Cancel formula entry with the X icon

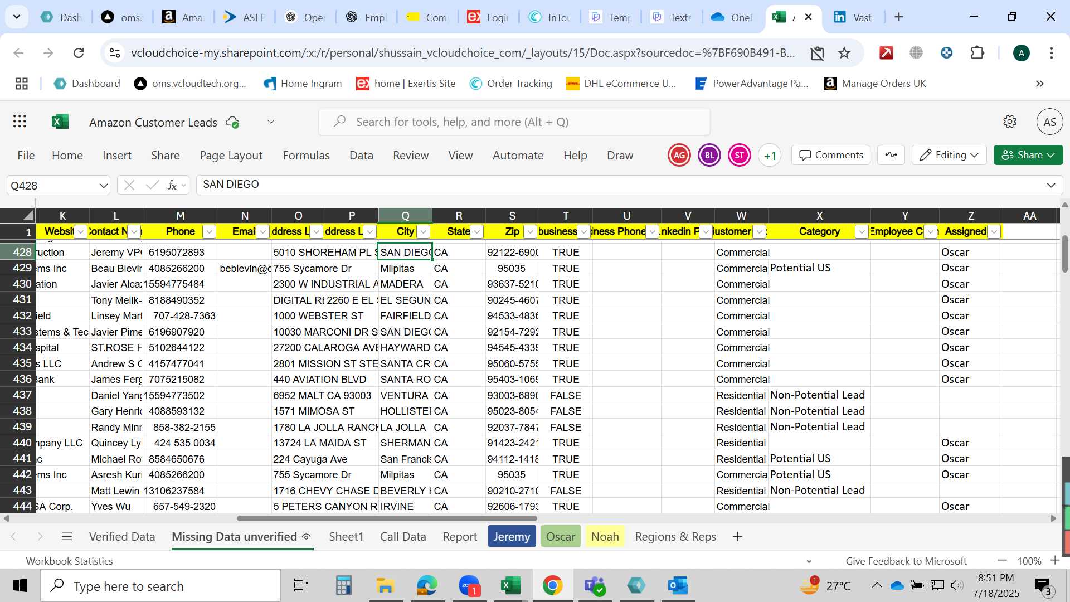point(129,185)
